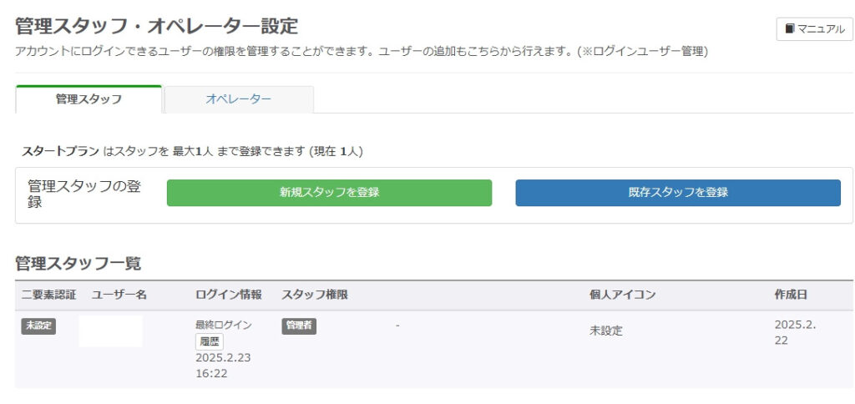Click the blank user name cell

(x=110, y=331)
